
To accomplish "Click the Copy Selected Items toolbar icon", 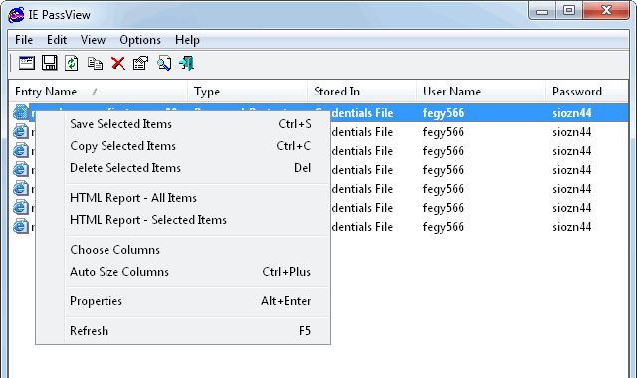I will click(x=95, y=64).
